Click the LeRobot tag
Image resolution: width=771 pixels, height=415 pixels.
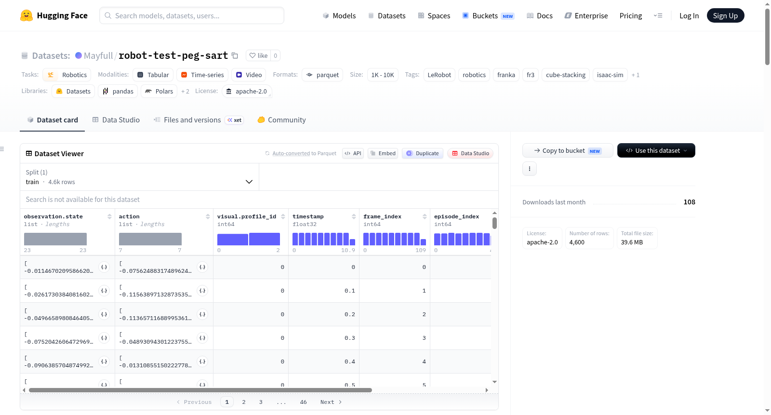click(x=439, y=75)
